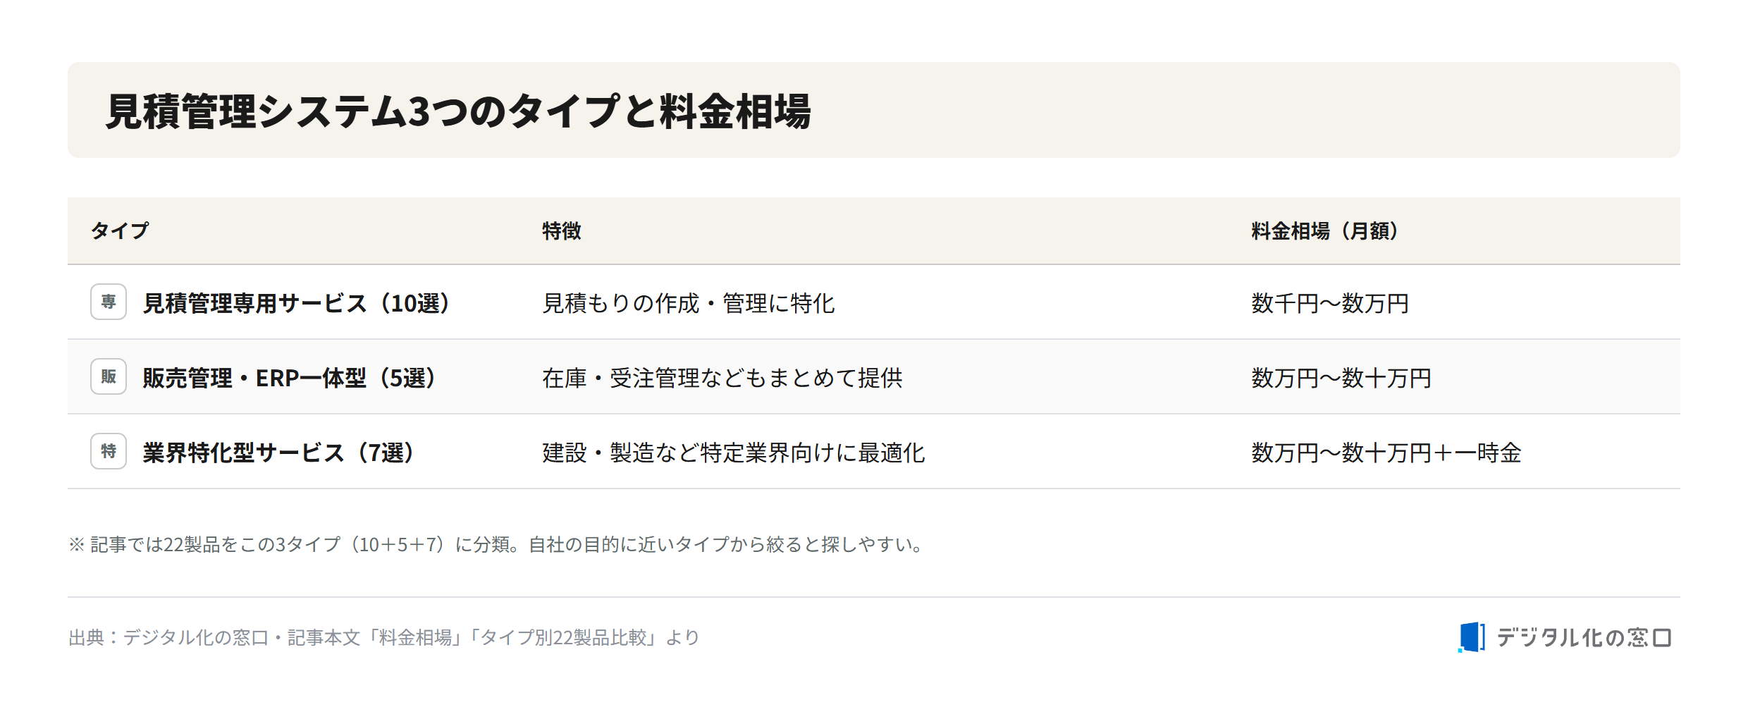Click the 専 badge icon
The height and width of the screenshot is (719, 1748).
(x=109, y=302)
